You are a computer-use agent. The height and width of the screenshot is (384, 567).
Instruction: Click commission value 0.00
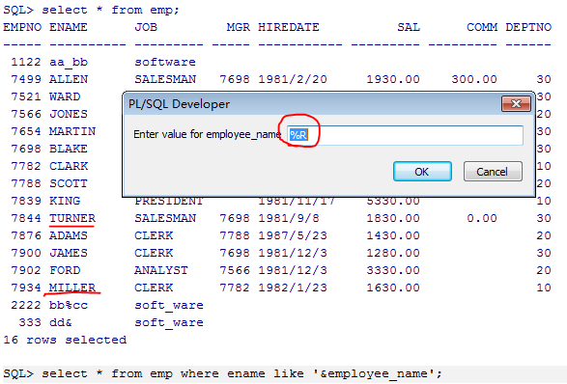(482, 218)
